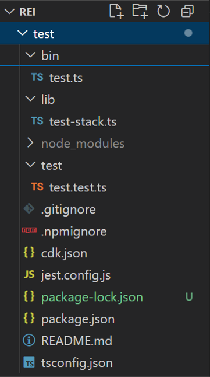The width and height of the screenshot is (210, 377).
Task: Click the TS icon beside tsconfig.json
Action: tap(29, 362)
